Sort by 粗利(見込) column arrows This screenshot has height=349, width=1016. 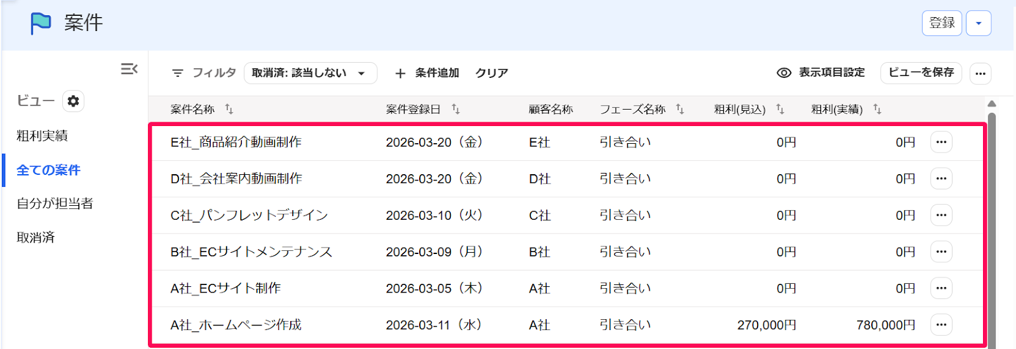tap(780, 110)
